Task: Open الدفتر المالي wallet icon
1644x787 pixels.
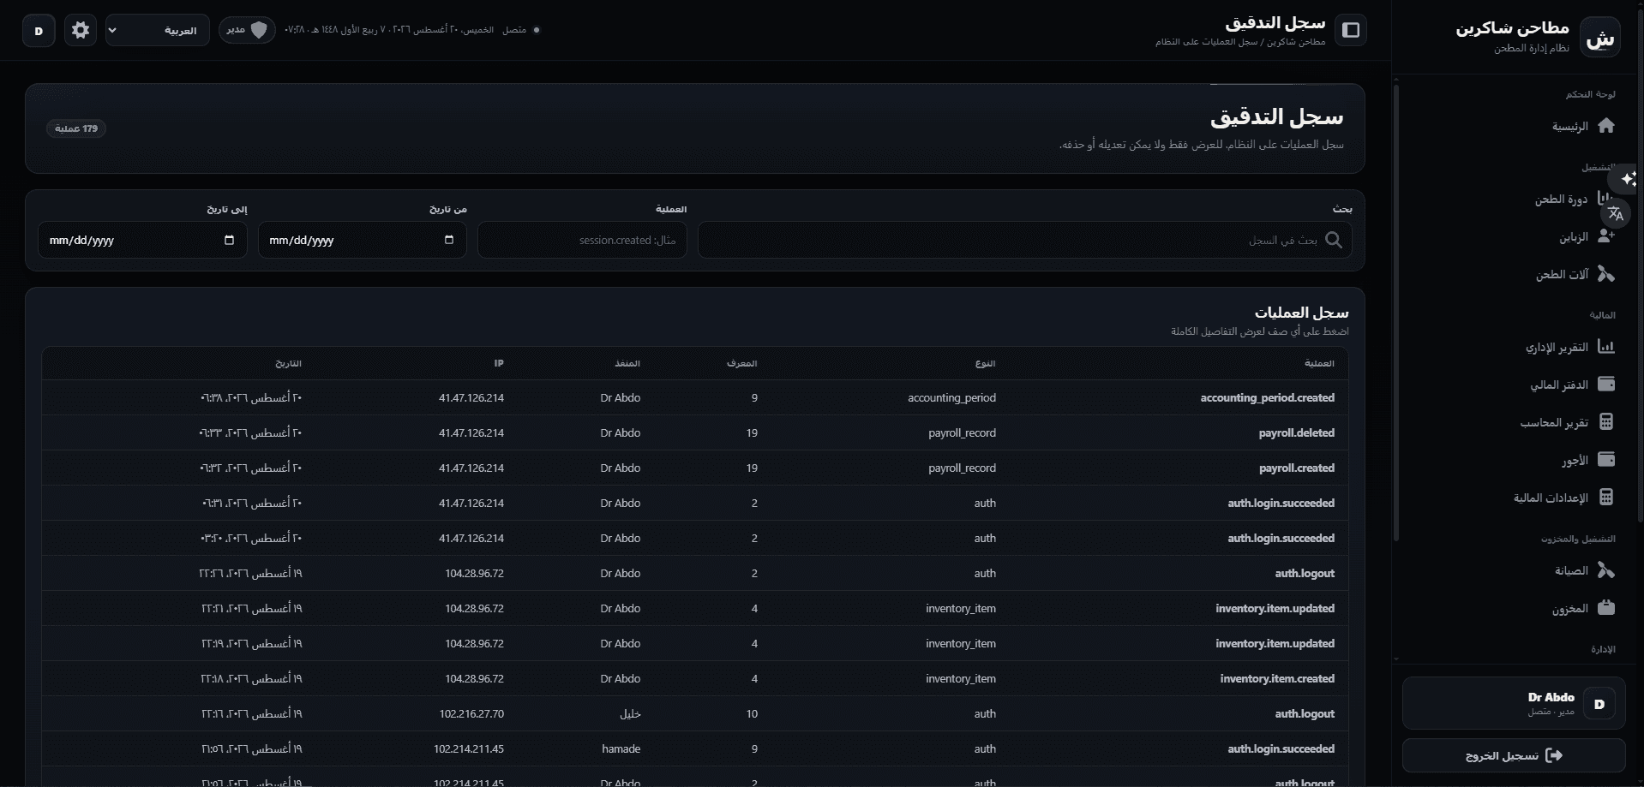Action: pos(1605,385)
